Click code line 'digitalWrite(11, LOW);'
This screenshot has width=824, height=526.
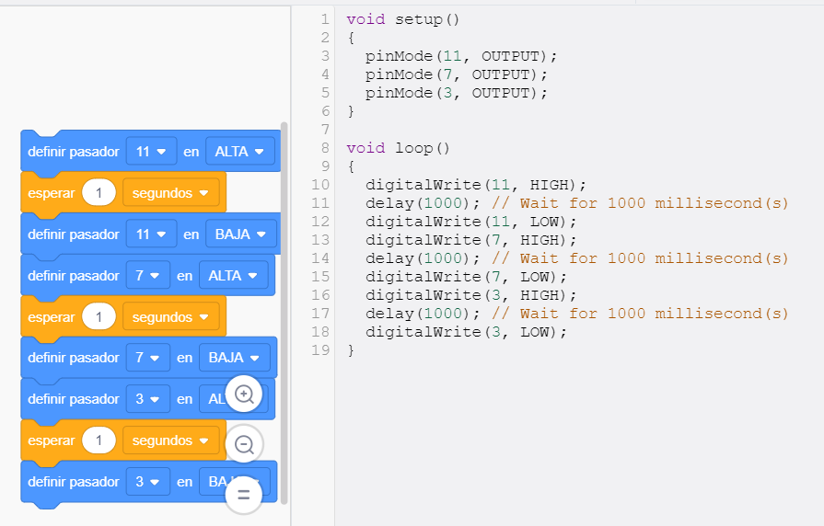pos(470,222)
